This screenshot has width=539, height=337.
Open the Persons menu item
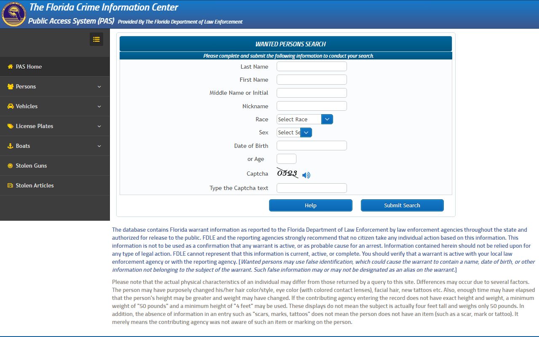[x=55, y=86]
